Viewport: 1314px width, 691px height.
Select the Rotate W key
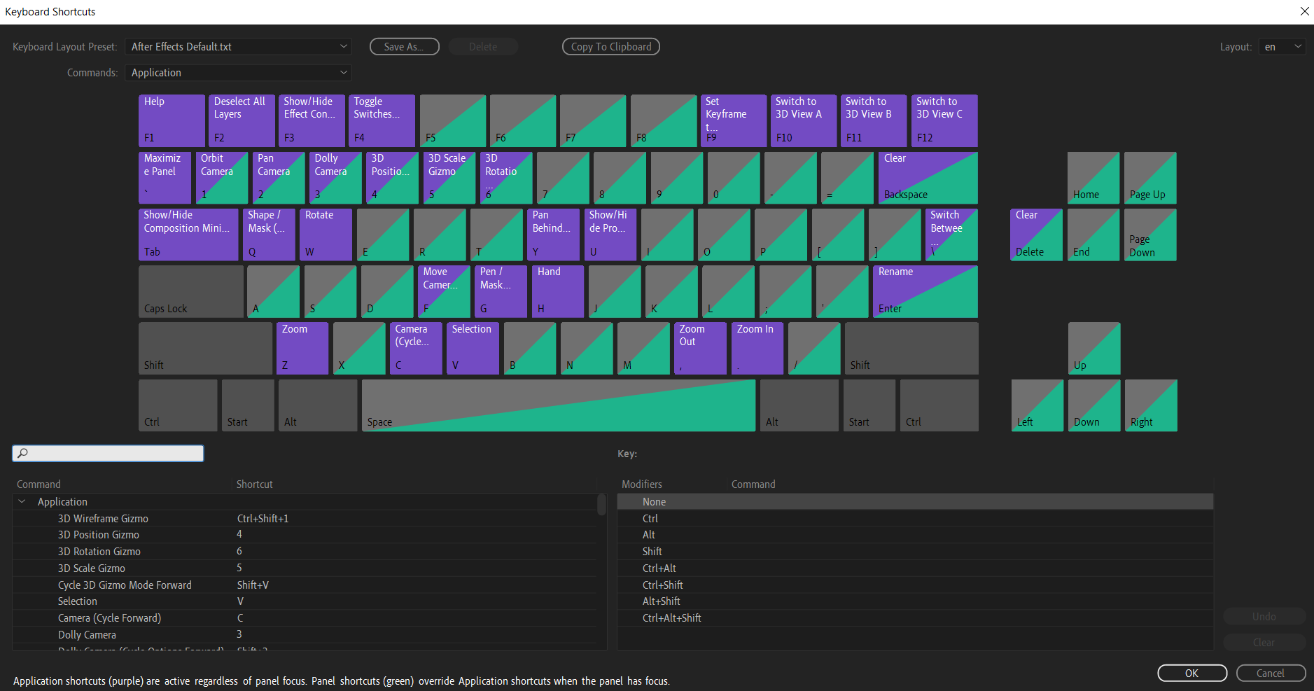[x=326, y=235]
